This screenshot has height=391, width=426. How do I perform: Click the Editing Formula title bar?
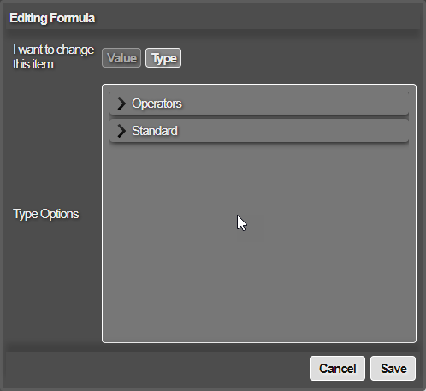213,18
